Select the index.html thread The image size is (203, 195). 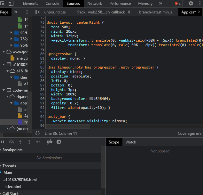[12, 187]
